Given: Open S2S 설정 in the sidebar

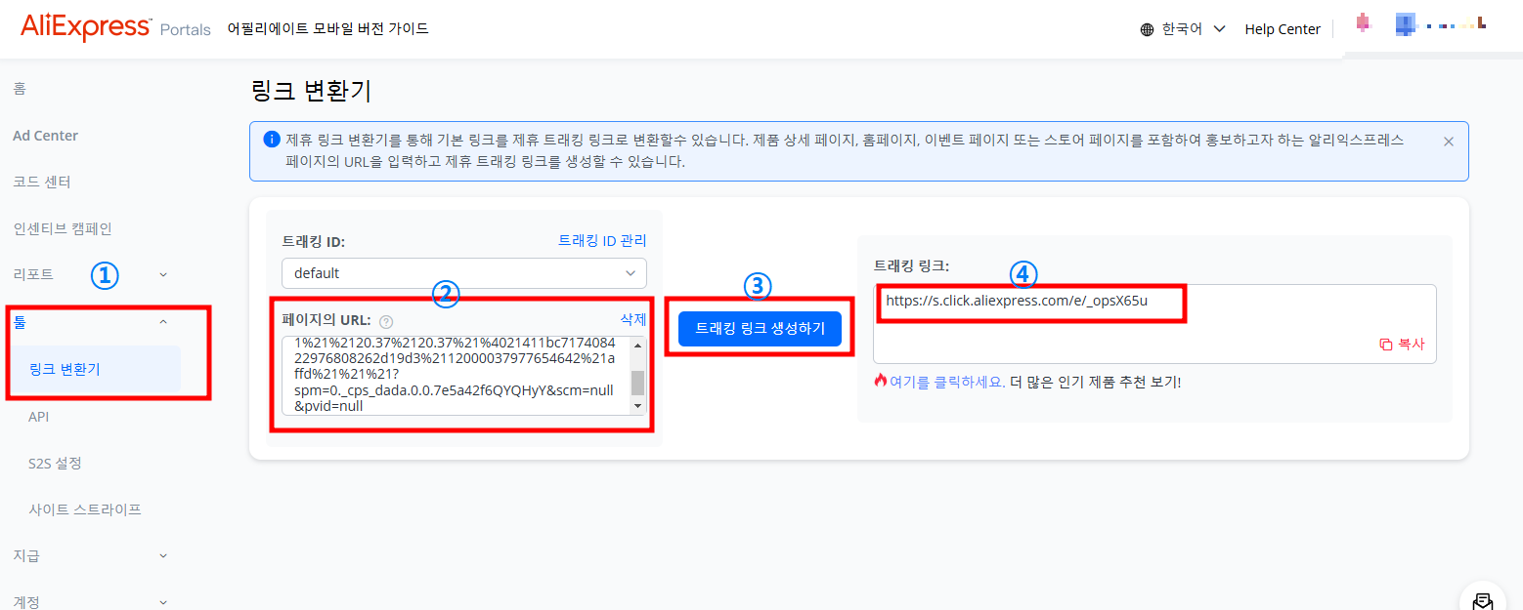Looking at the screenshot, I should click(55, 463).
